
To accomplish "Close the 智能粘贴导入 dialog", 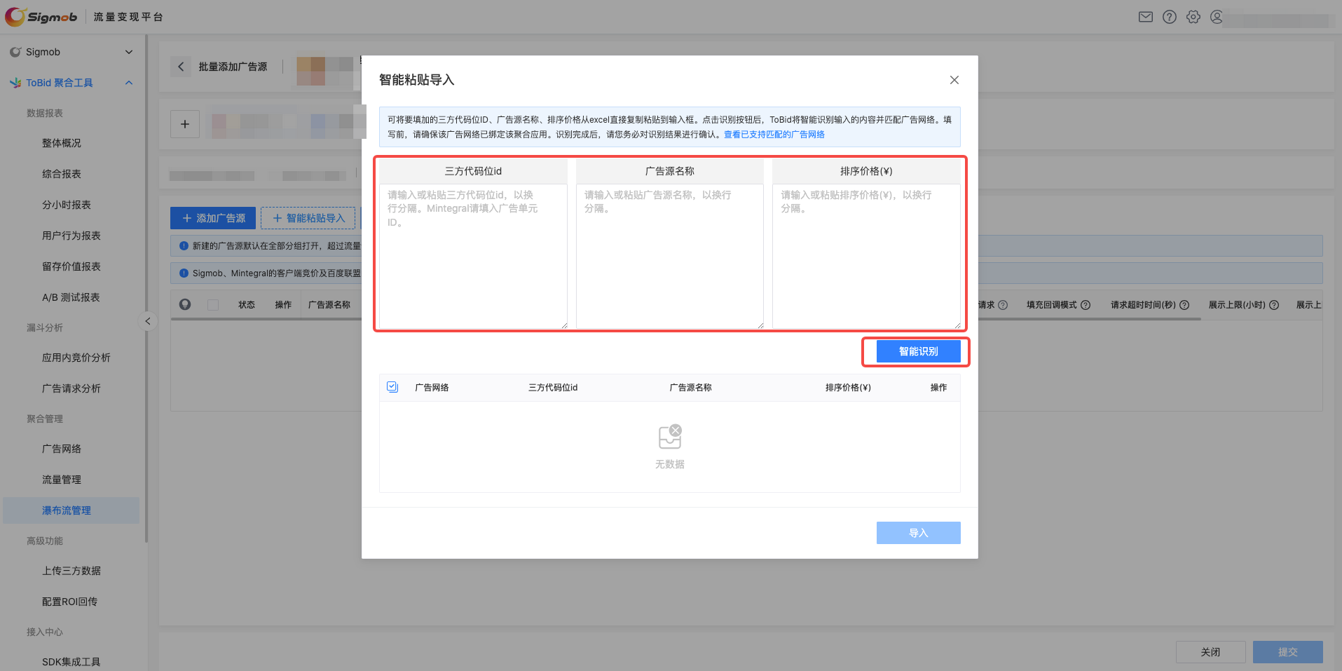I will coord(954,80).
